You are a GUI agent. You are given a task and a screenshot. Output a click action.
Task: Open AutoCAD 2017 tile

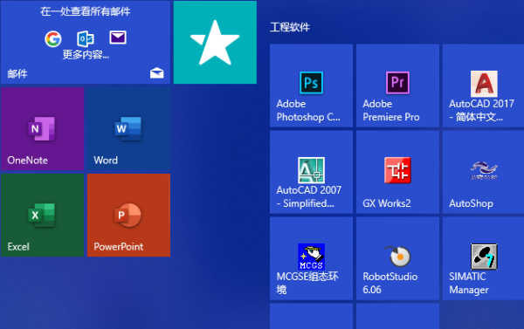[483, 86]
